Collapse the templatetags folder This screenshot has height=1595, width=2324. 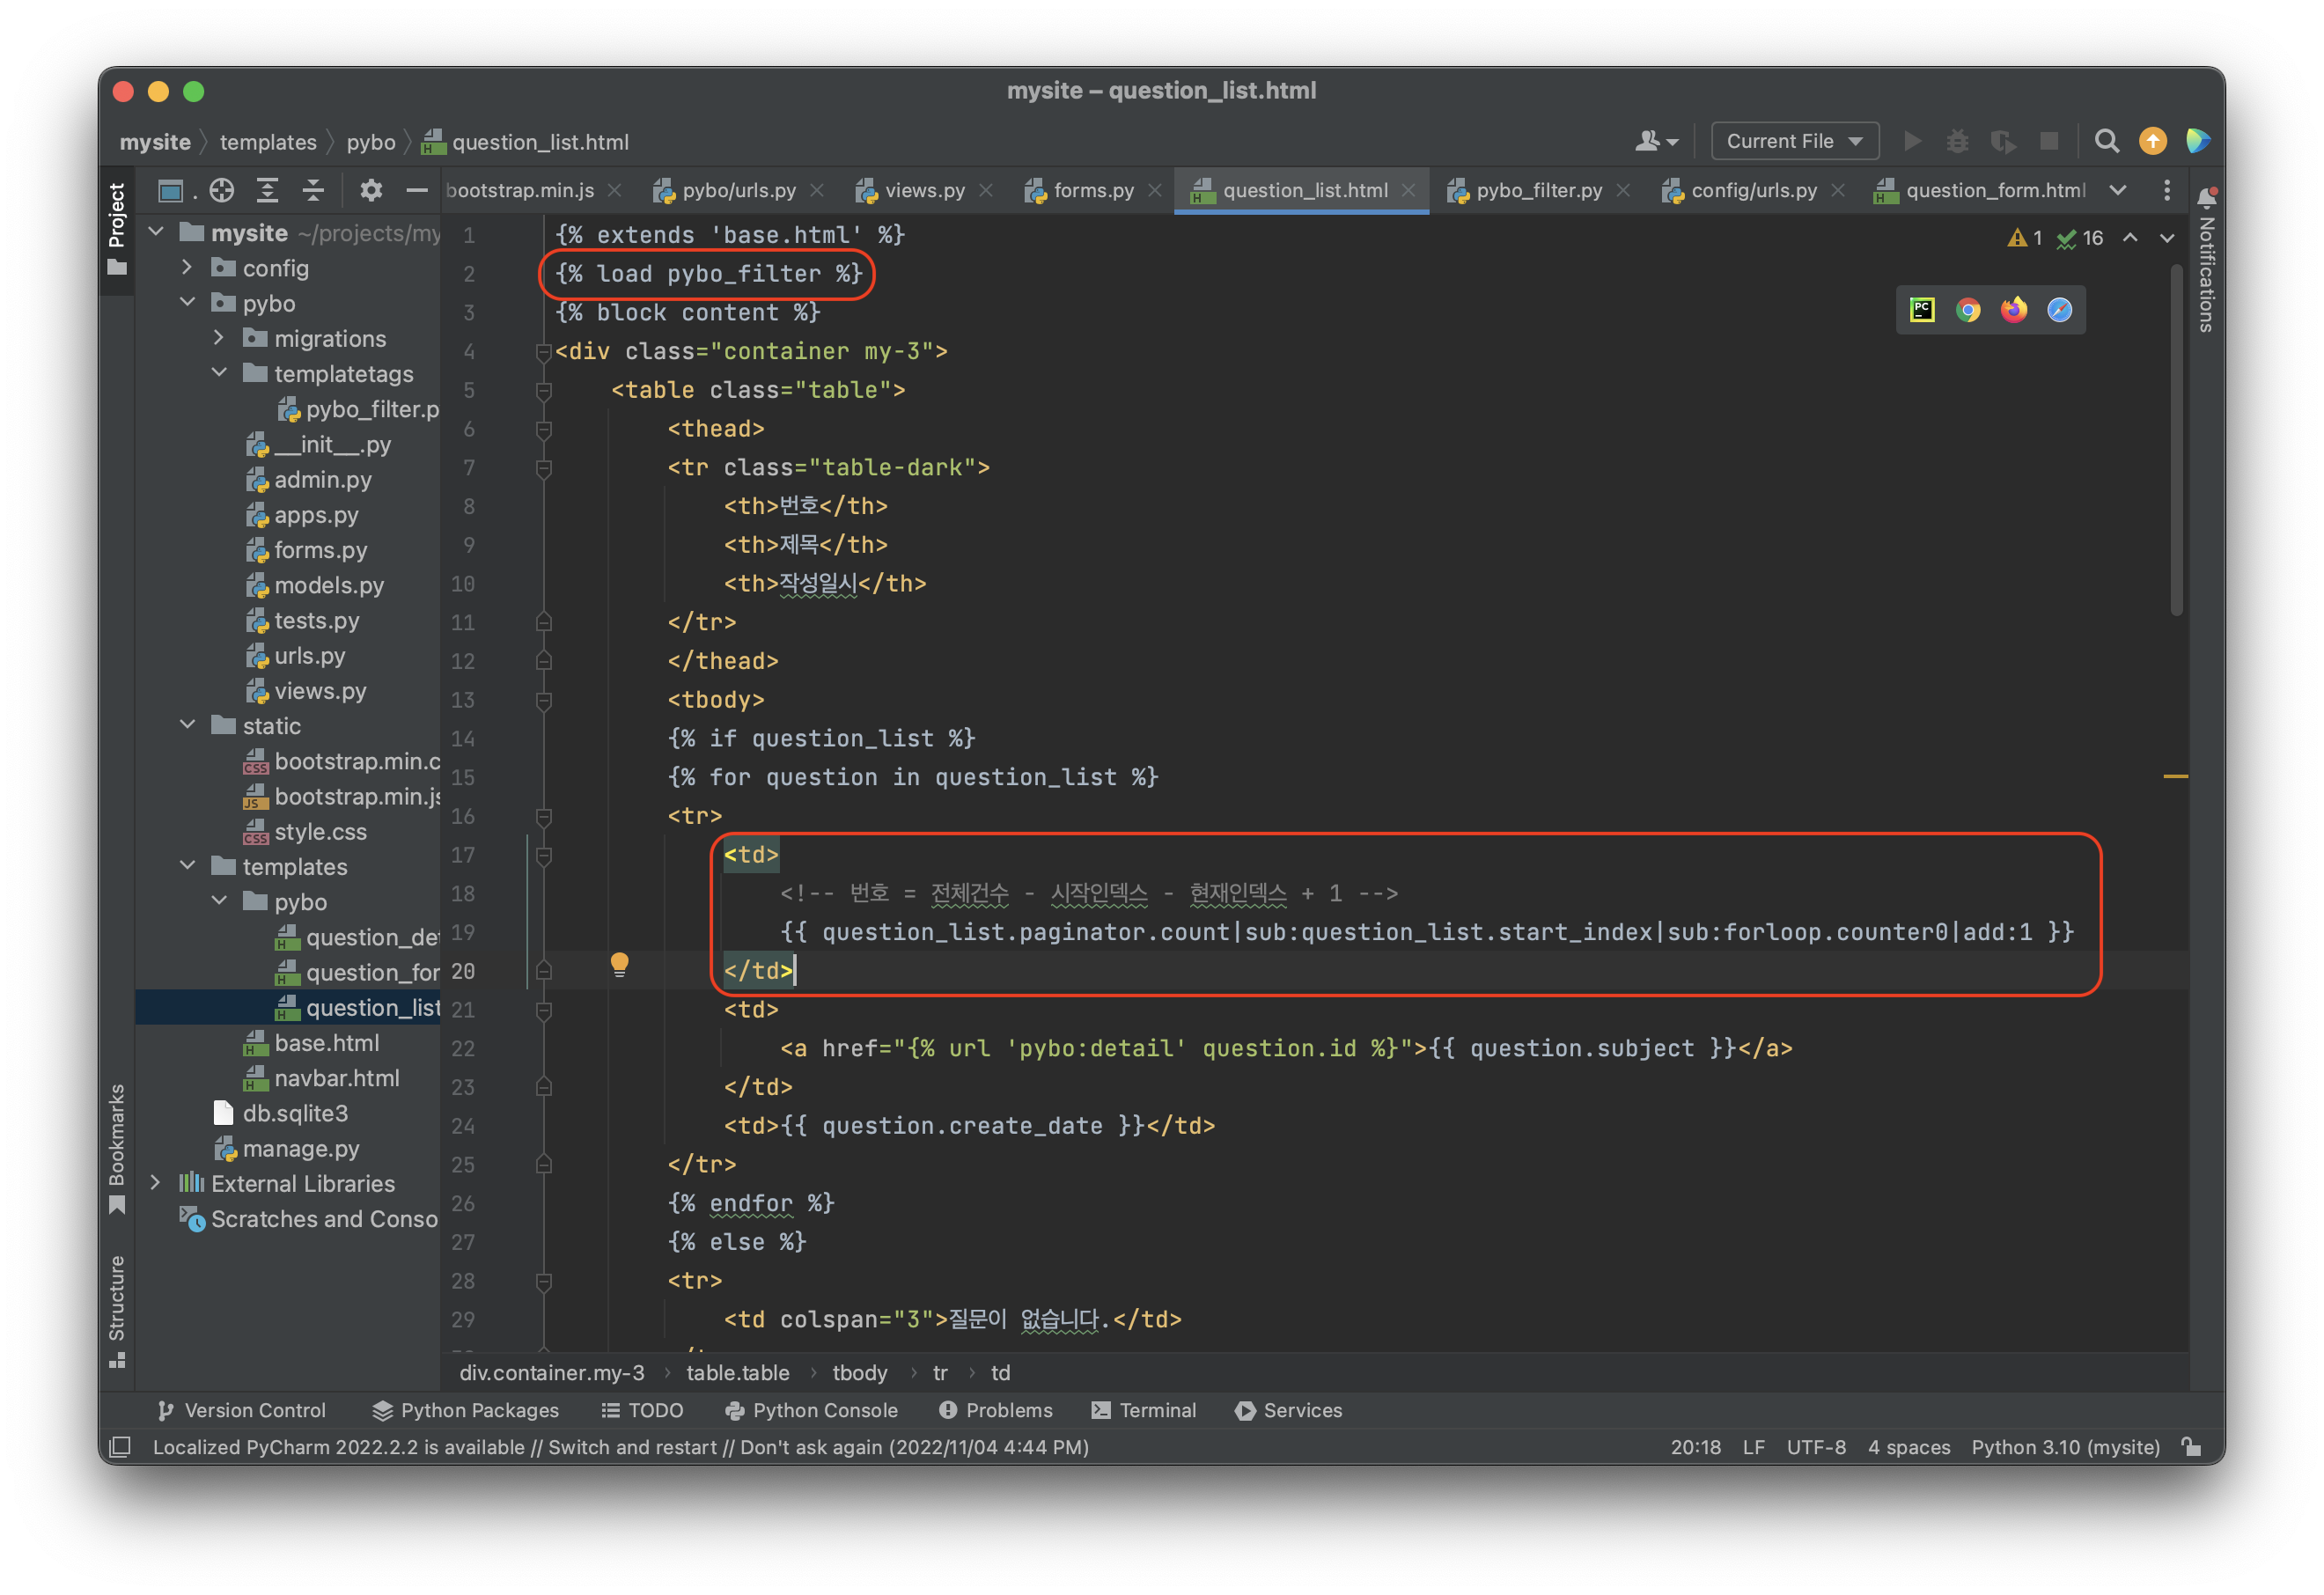[x=219, y=373]
